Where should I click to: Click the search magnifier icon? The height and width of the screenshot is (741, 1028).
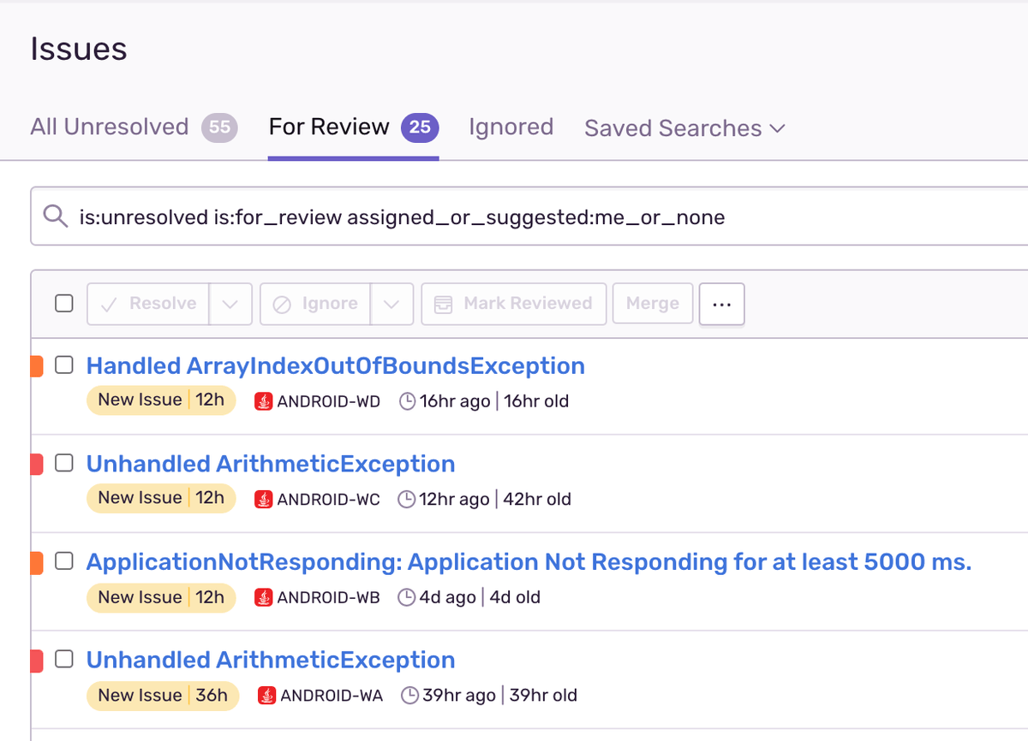pos(56,216)
